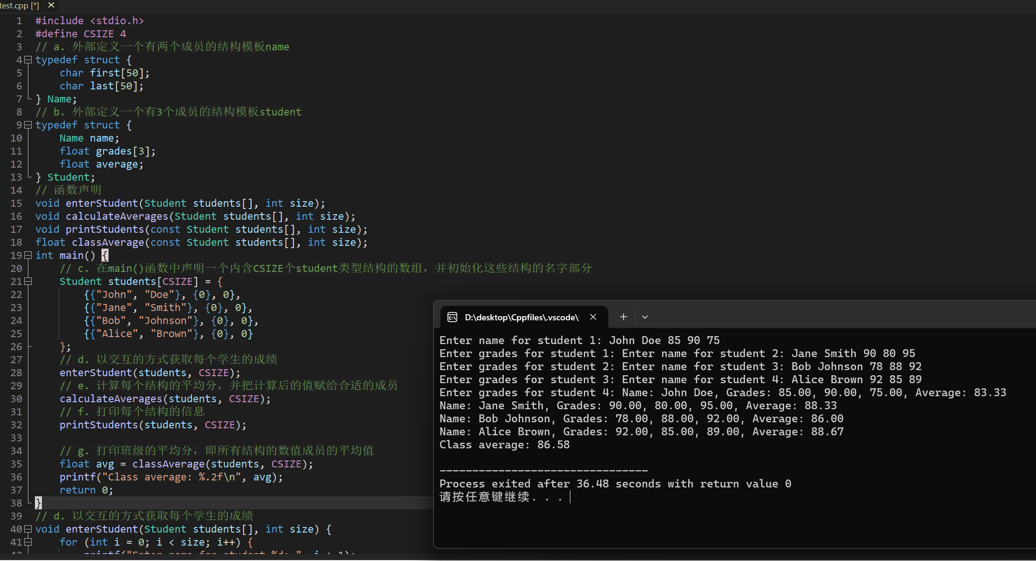Collapse the for loop fold at line 41

tap(28, 542)
